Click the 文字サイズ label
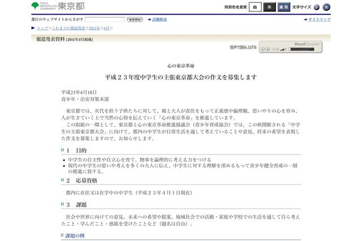This screenshot has height=241, width=362. 301,7
